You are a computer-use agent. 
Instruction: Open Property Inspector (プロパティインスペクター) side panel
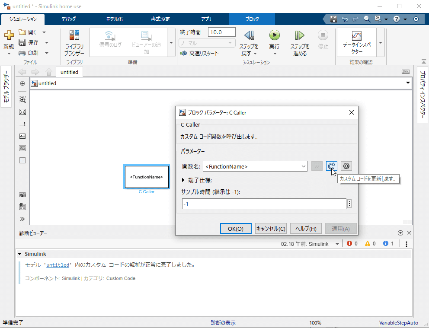point(423,94)
